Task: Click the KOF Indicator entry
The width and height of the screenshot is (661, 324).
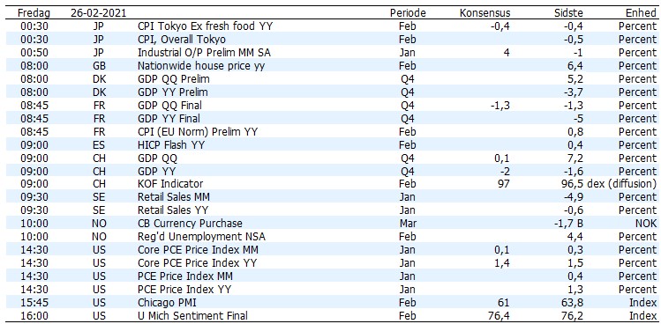Action: (170, 184)
